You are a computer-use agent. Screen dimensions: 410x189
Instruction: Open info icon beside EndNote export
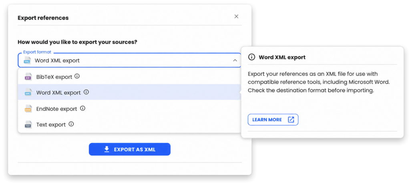point(82,108)
